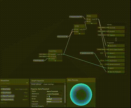Edit the property Name field AlphaThreshold
Image resolution: width=131 pixels, height=108 pixels.
[x=54, y=91]
